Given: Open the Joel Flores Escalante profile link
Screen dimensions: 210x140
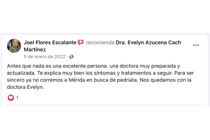Looking at the screenshot, I should [x=50, y=42].
